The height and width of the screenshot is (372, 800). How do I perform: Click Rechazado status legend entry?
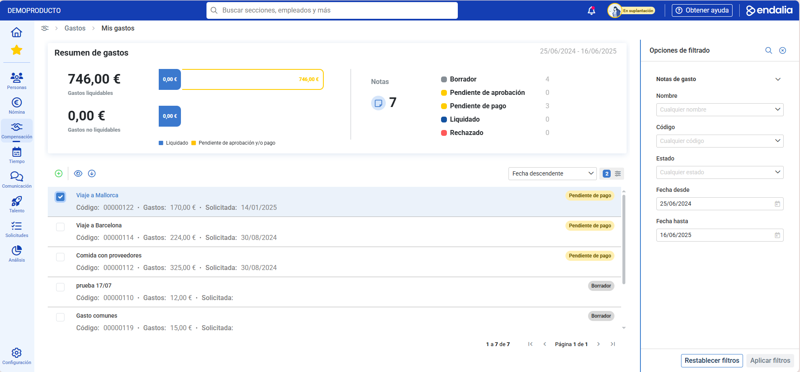462,132
